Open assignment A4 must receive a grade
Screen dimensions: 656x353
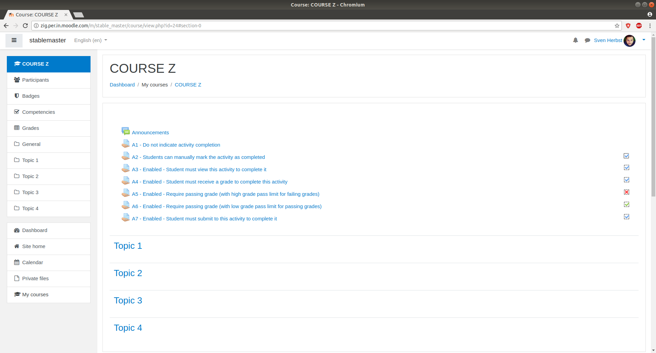click(209, 182)
